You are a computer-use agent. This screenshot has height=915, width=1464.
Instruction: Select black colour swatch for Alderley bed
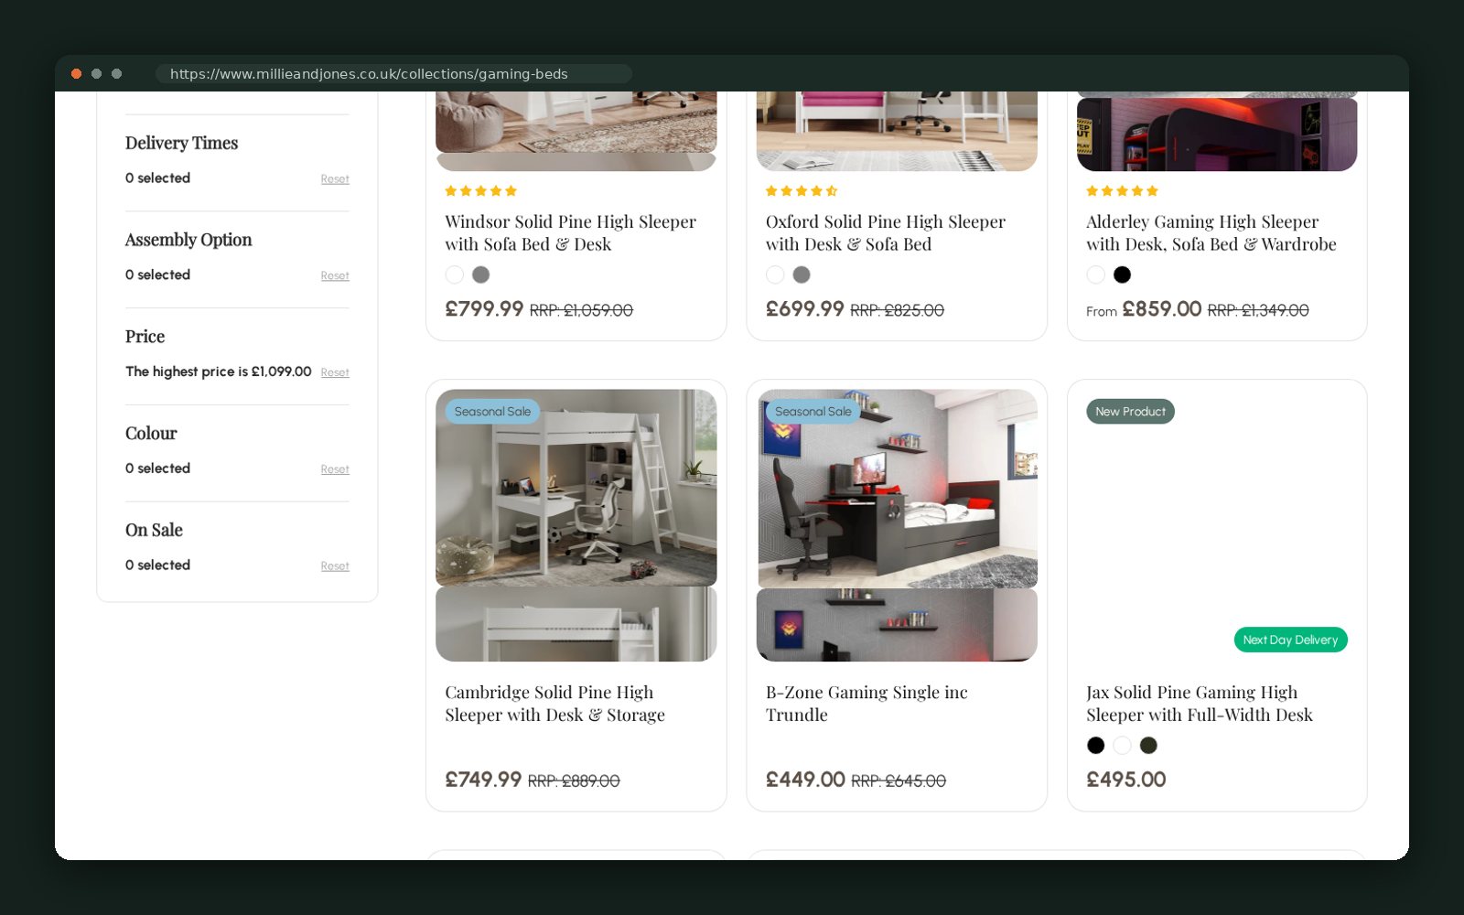pyautogui.click(x=1122, y=274)
